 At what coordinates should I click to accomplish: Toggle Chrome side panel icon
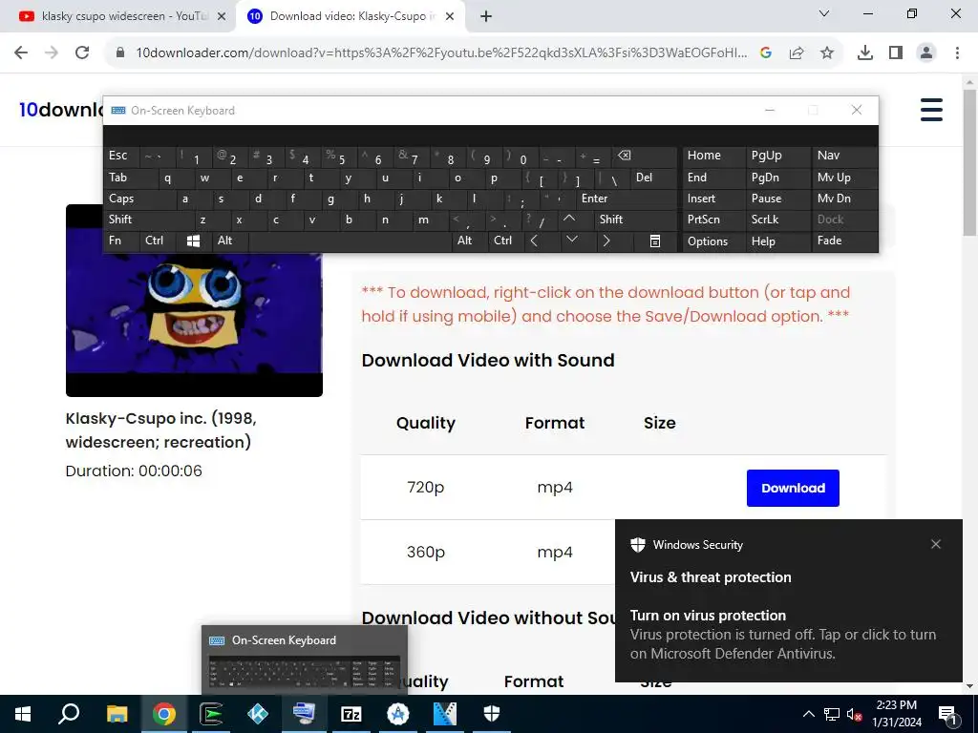pyautogui.click(x=896, y=53)
